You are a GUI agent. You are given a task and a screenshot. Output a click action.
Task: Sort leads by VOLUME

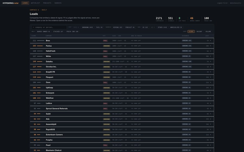coord(208,32)
